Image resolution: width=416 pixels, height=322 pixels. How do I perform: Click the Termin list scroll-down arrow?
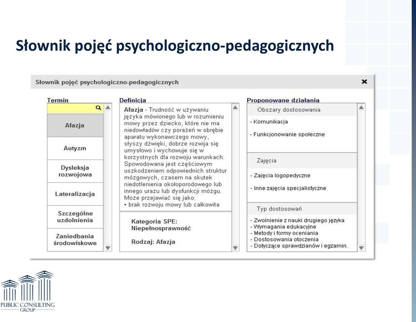click(x=108, y=248)
